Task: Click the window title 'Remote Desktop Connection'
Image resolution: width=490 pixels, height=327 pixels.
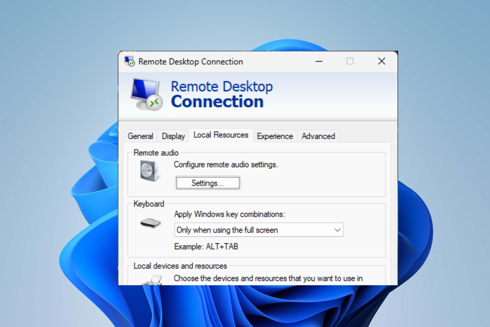Action: (x=191, y=62)
